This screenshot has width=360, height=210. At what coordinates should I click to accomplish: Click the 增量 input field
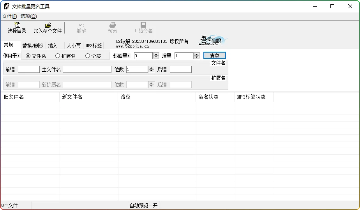point(184,56)
